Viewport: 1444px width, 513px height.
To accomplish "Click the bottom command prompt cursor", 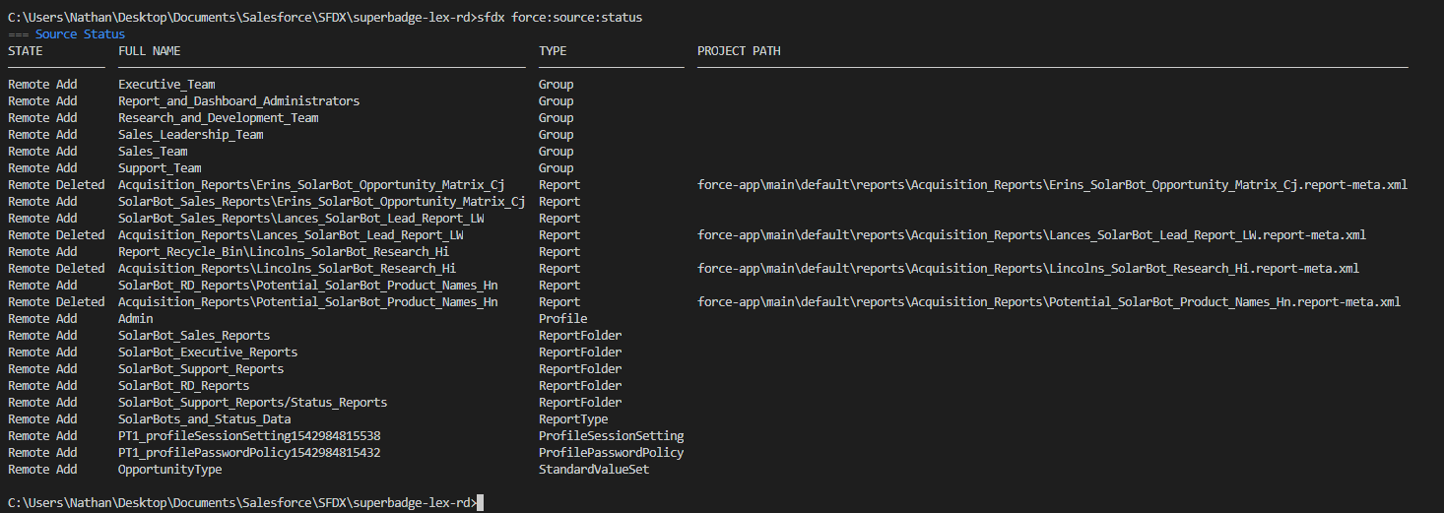I will [480, 503].
